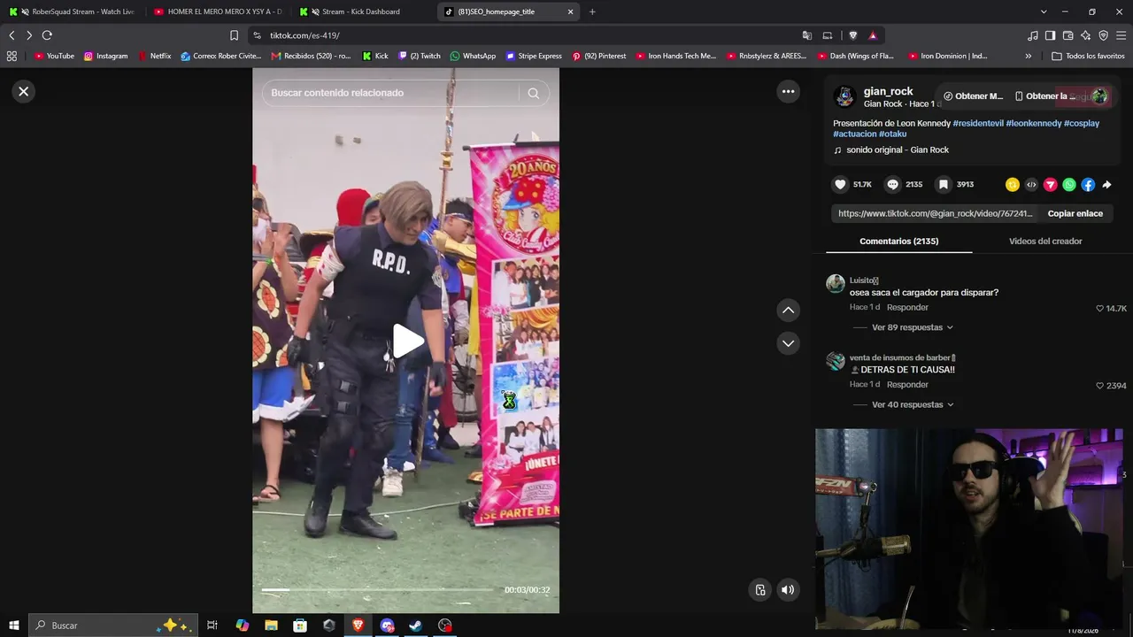The image size is (1133, 637).
Task: Click the browser back arrow
Action: [x=12, y=35]
